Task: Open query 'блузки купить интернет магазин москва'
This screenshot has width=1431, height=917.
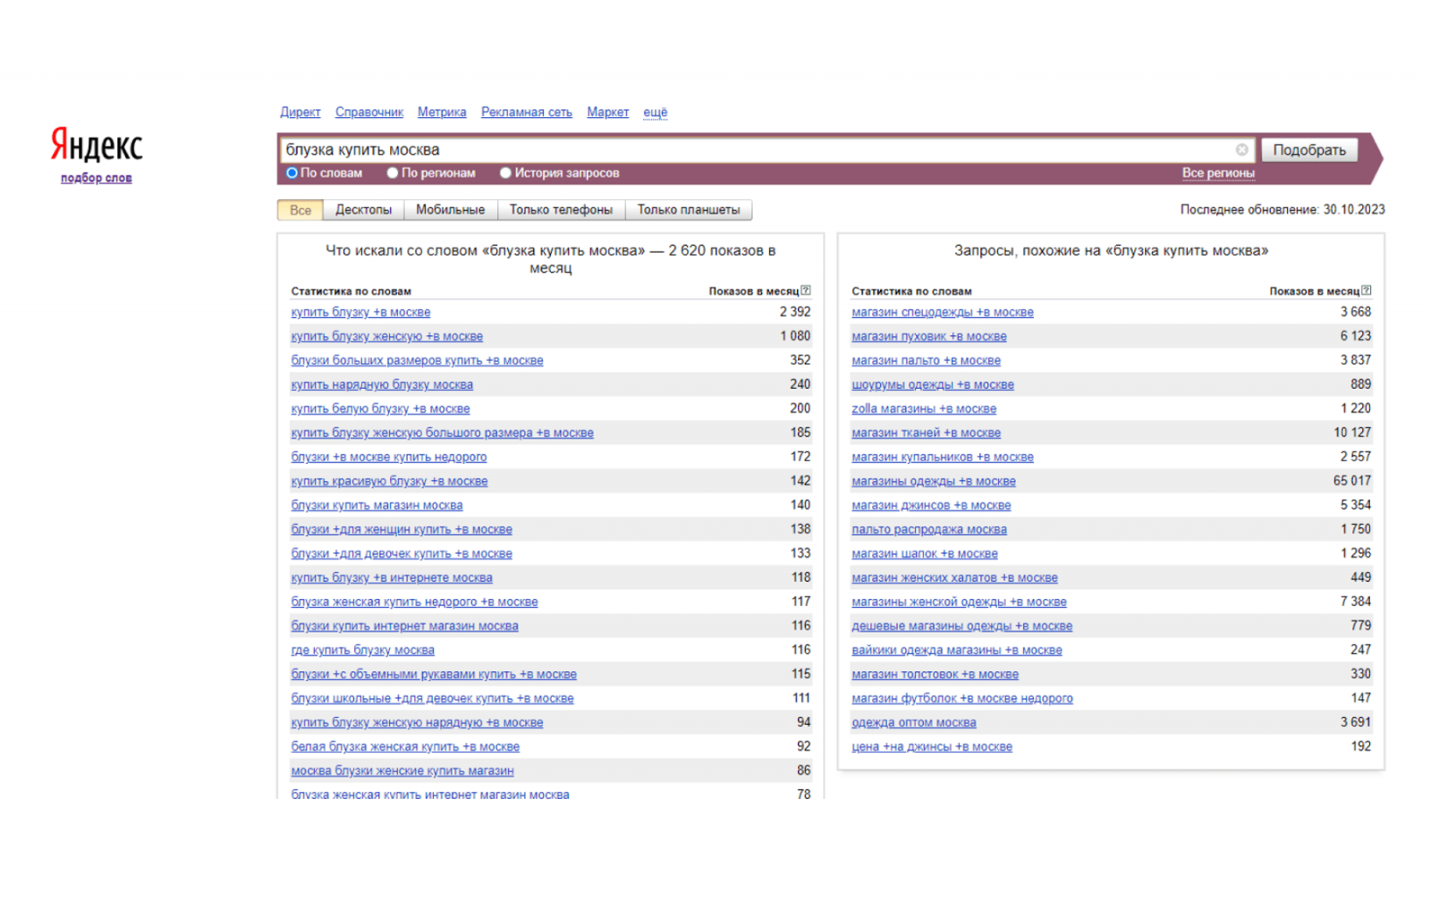Action: click(404, 627)
